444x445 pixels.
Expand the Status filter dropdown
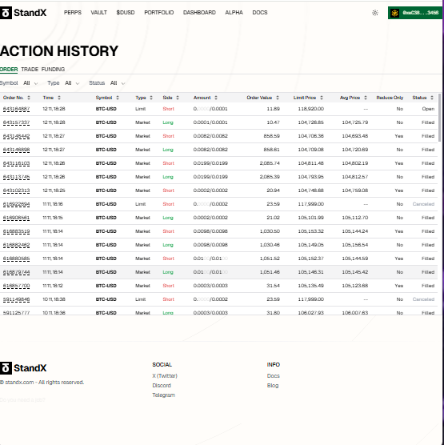coord(118,83)
